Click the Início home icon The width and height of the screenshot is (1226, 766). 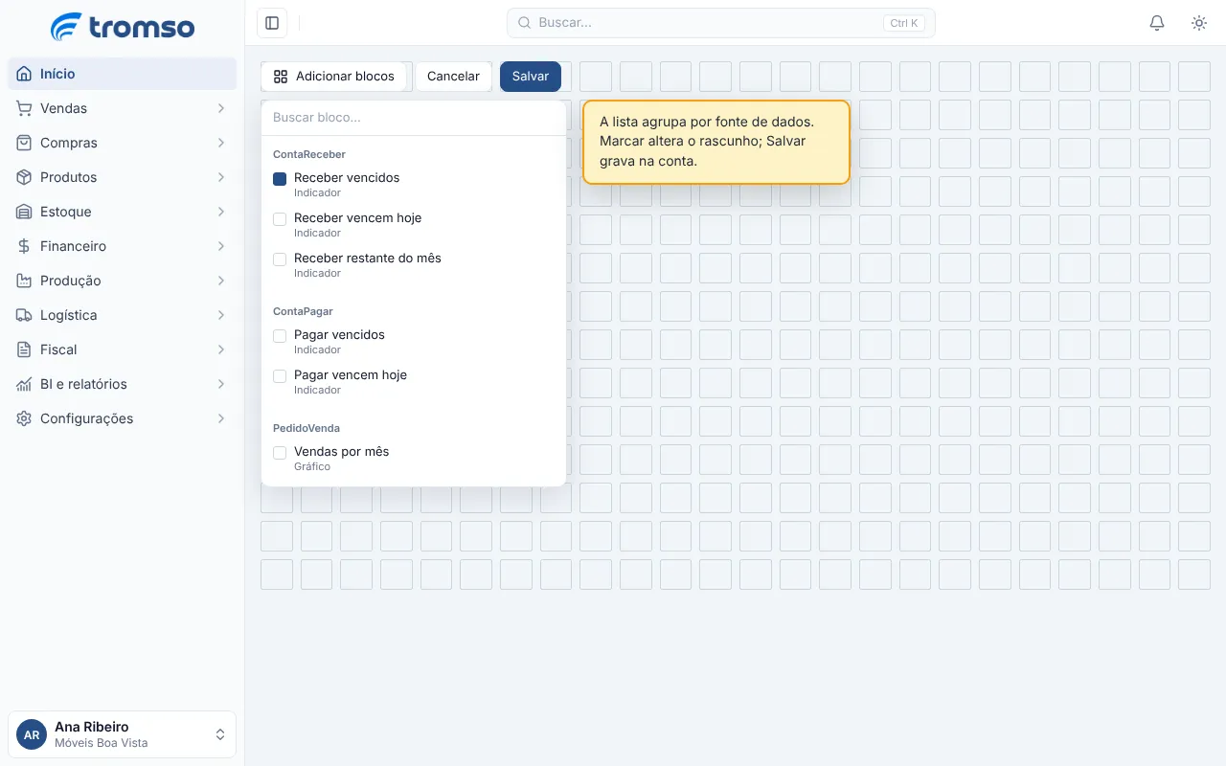point(24,74)
